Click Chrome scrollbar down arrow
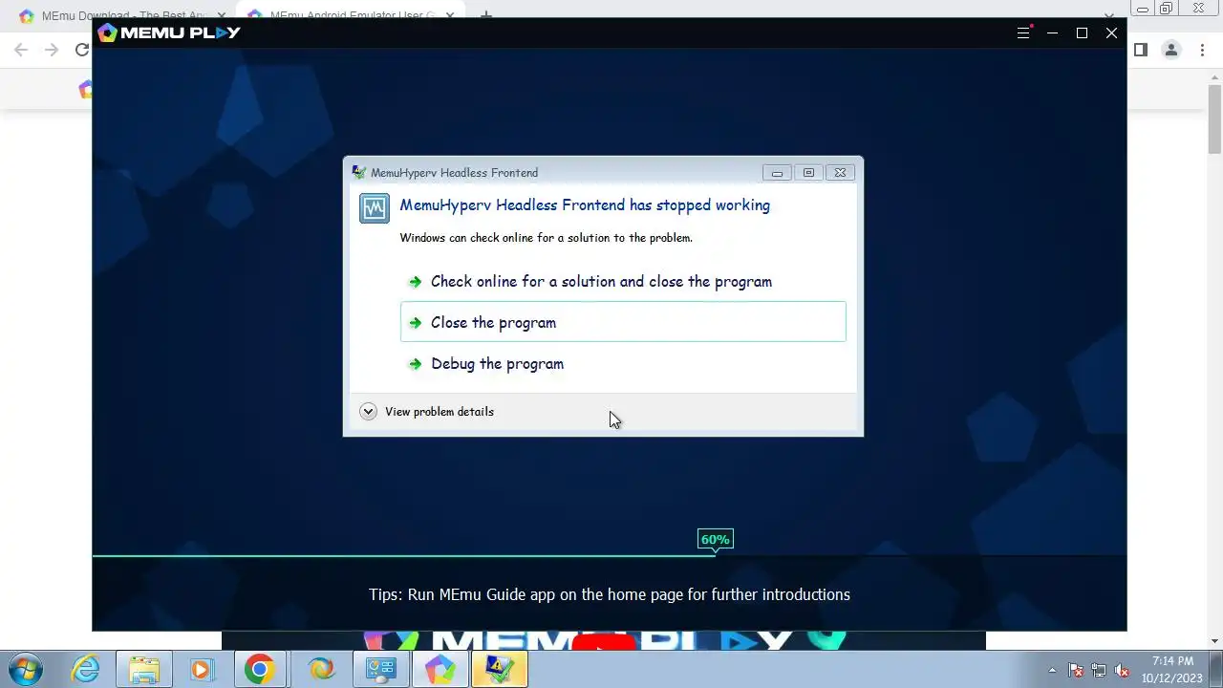The image size is (1223, 688). click(1214, 641)
